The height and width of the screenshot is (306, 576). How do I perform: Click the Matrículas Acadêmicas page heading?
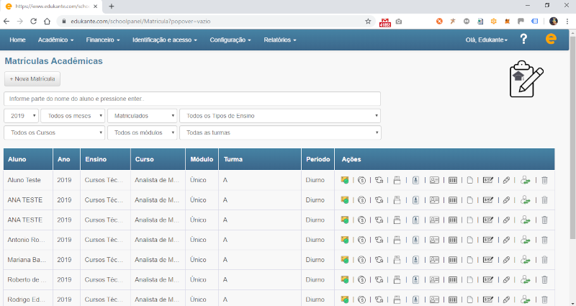[x=53, y=61]
